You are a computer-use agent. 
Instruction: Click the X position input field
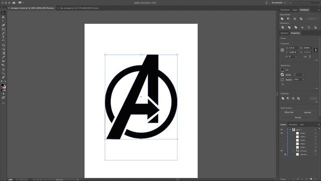click(x=293, y=48)
